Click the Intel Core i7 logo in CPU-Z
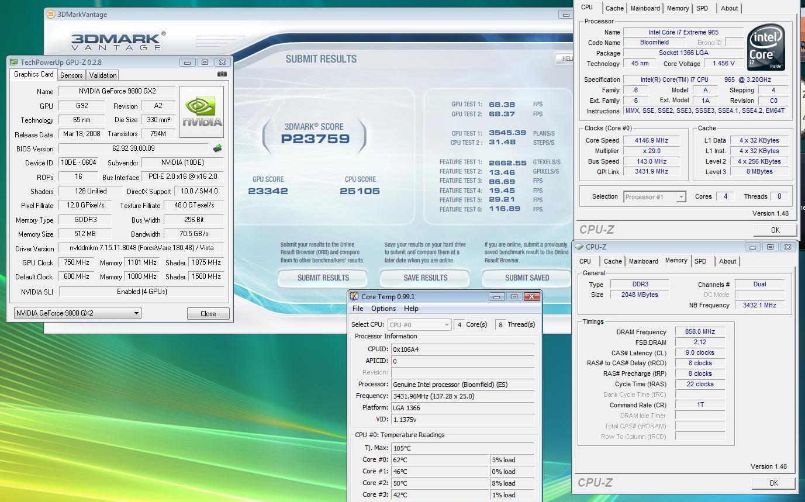This screenshot has height=502, width=805. 766,47
